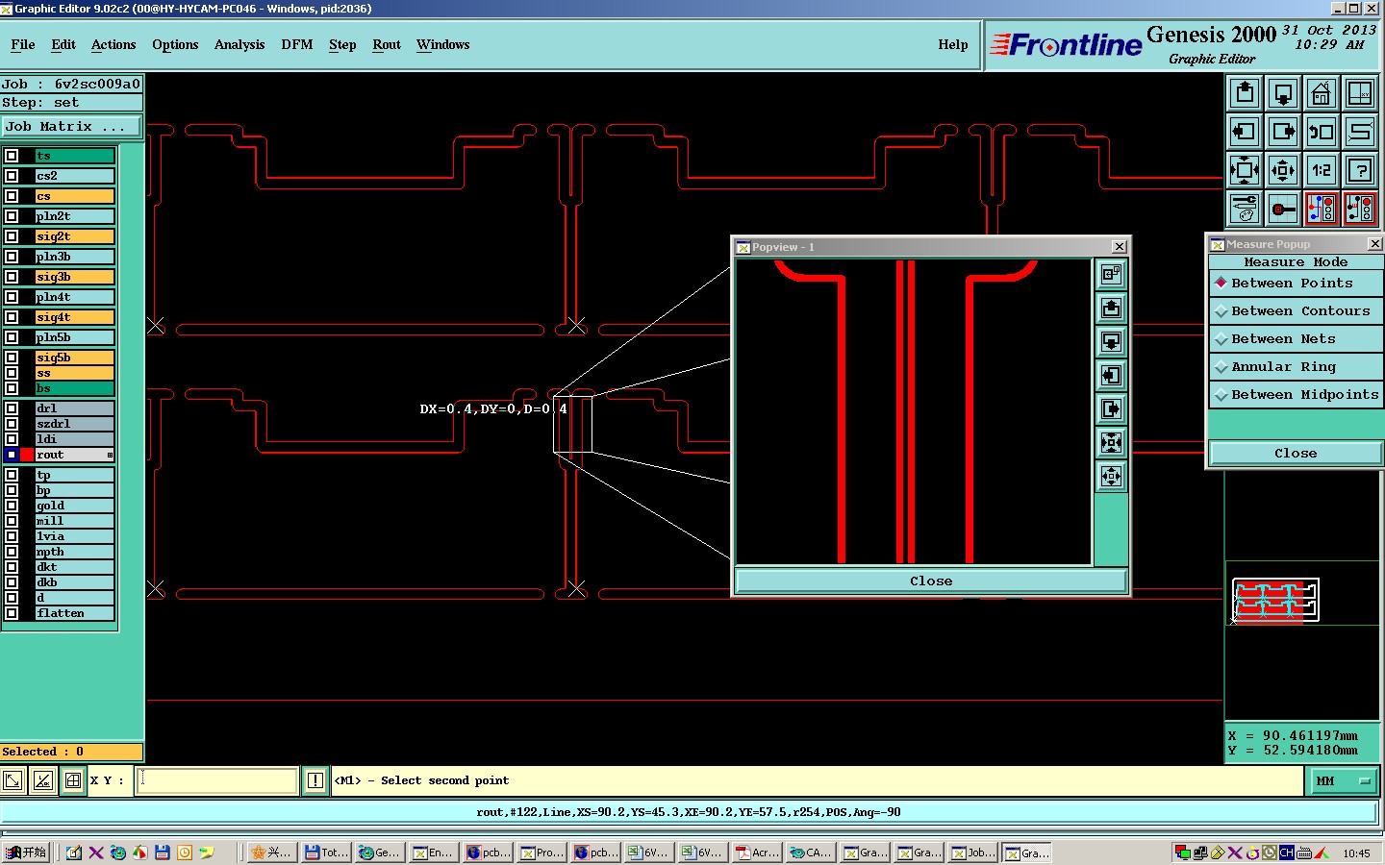Click the red color swatch of rout layer

click(27, 455)
